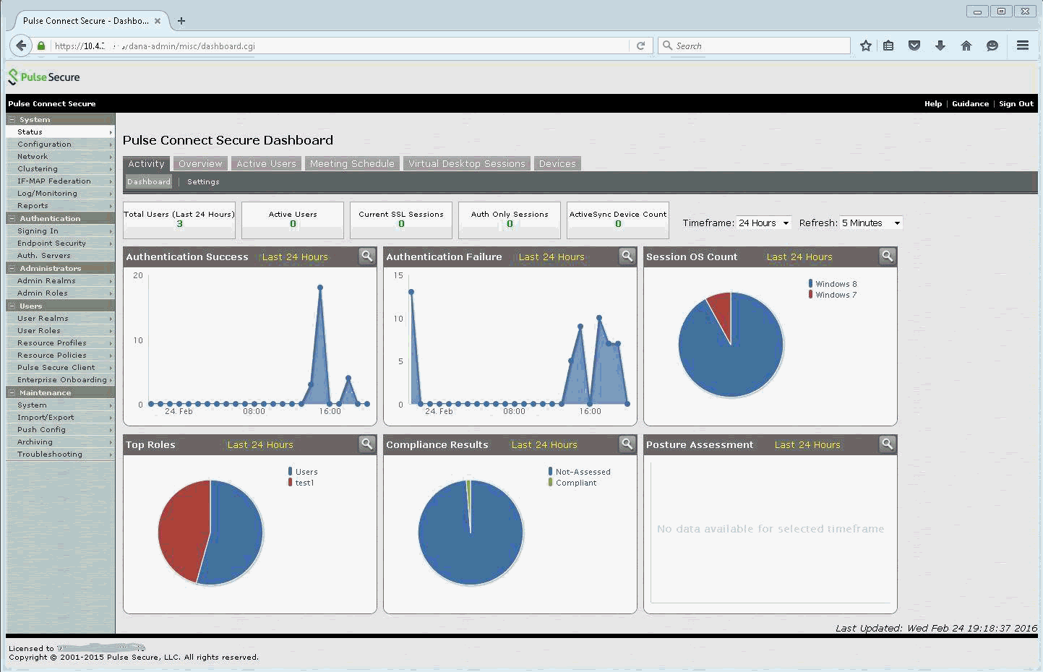Screen dimensions: 1043x672
Task: Click magnifier icon on Session OS Count
Action: tap(888, 256)
